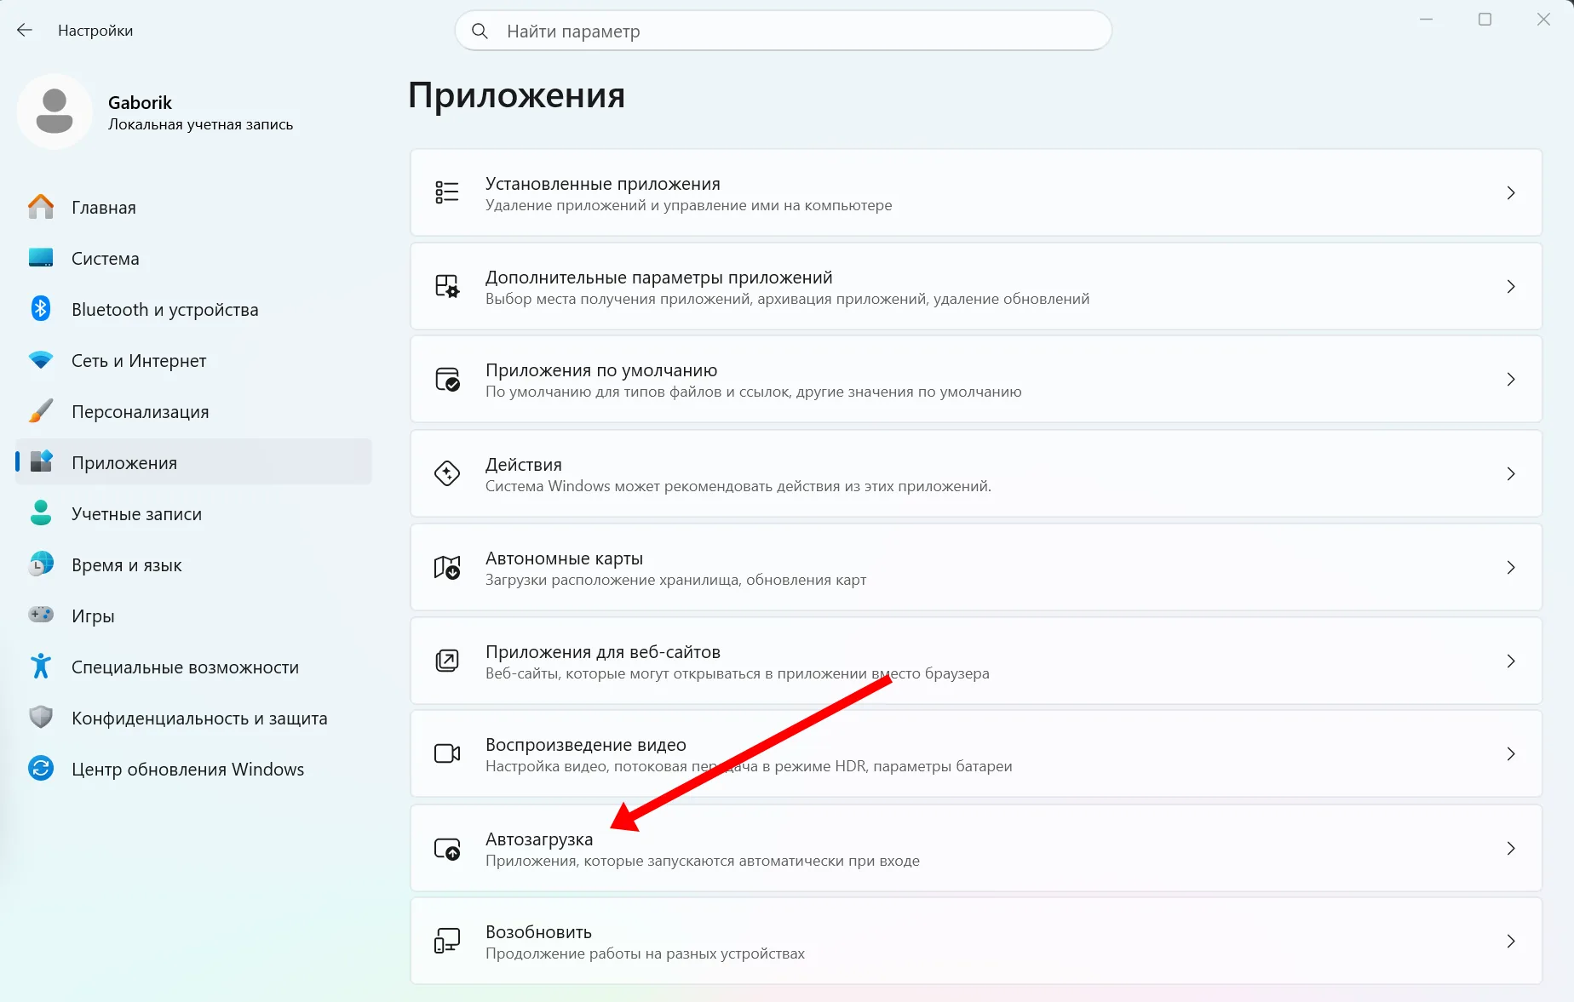
Task: Open Автономные карты using its chevron
Action: coord(1511,568)
